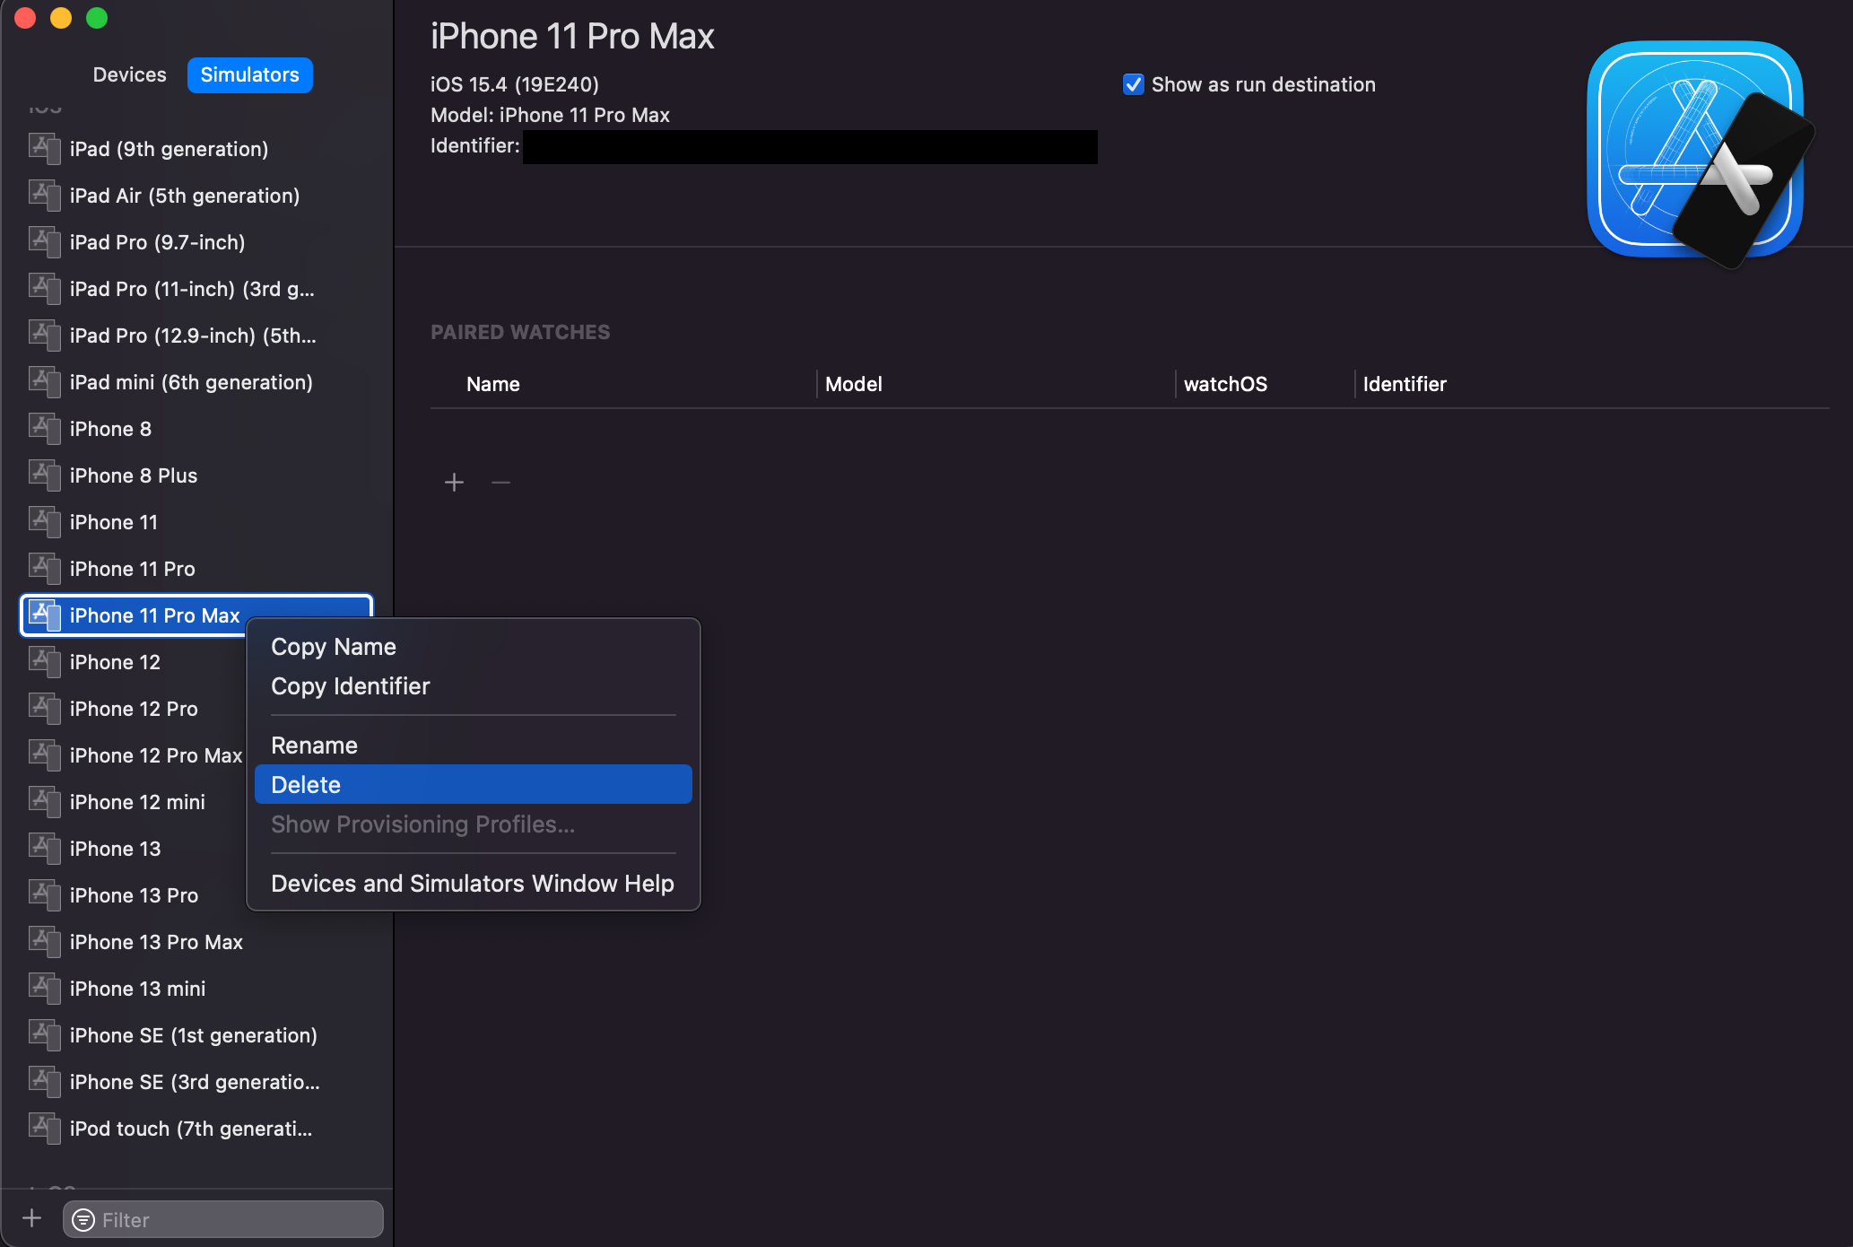Click the Model: iPhone 11 Pro Max text
The height and width of the screenshot is (1247, 1853).
(x=550, y=115)
